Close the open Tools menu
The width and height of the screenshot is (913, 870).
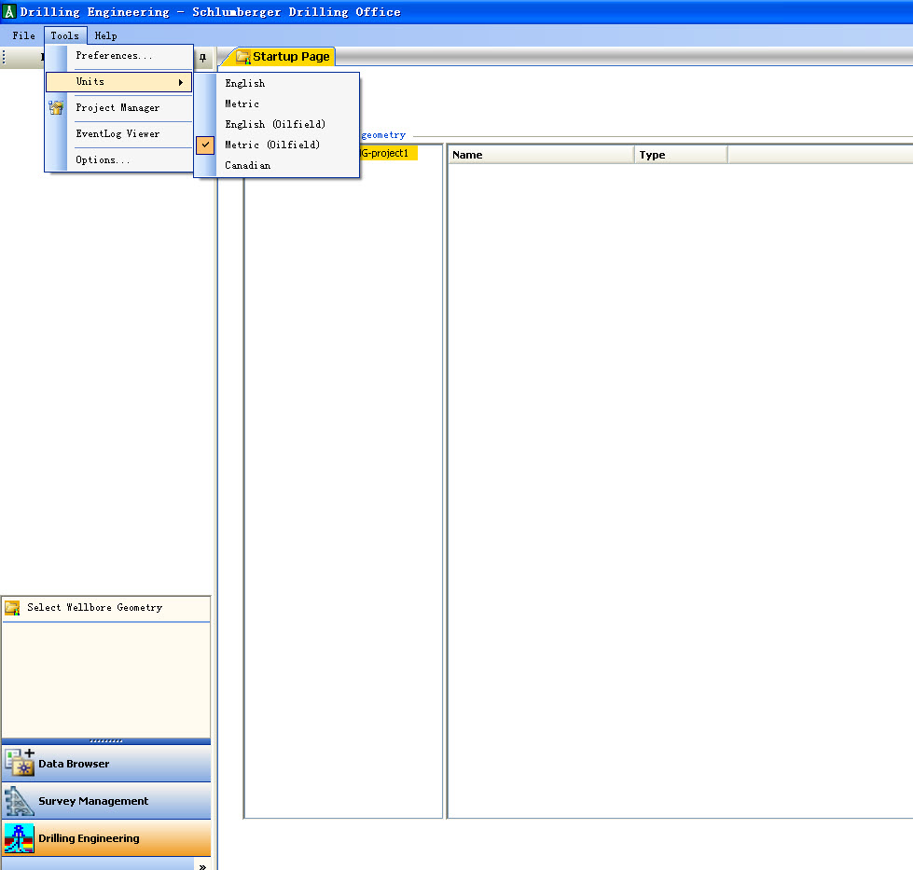pyautogui.click(x=64, y=35)
